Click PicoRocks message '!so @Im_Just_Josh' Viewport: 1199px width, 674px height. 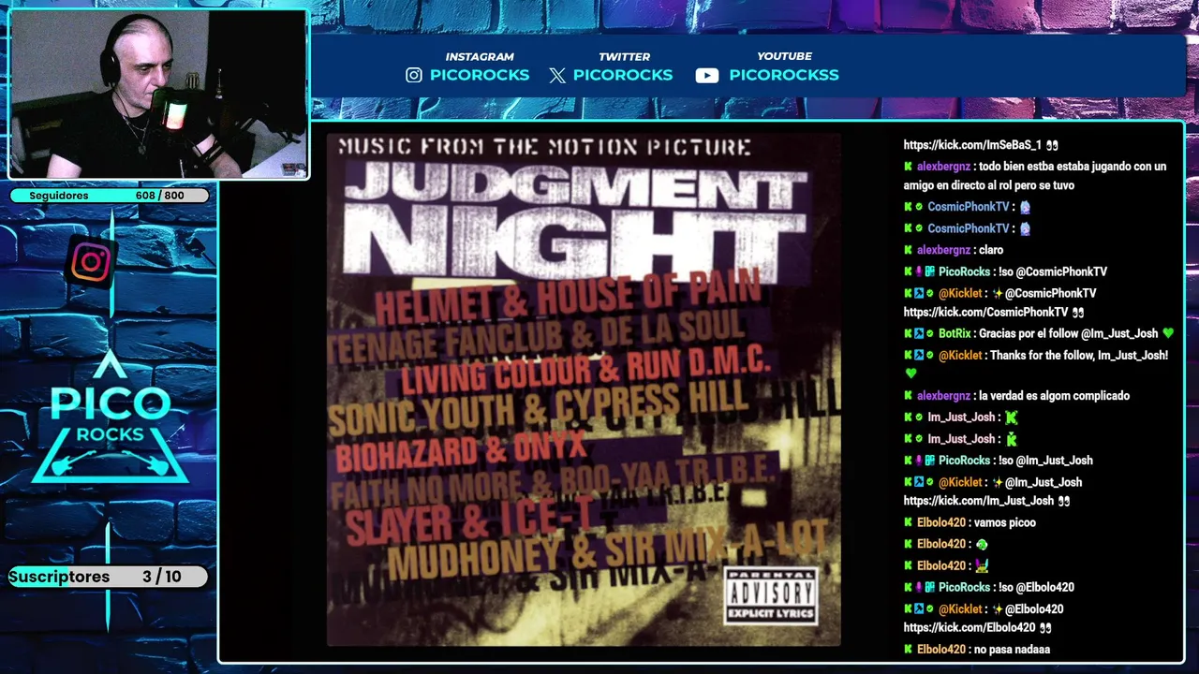pyautogui.click(x=999, y=461)
